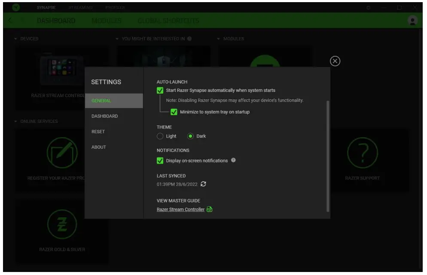Close the Settings dialog with the circled X
Screen dimensions: 427x275
(x=335, y=61)
